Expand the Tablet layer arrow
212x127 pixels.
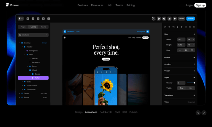[20, 94]
